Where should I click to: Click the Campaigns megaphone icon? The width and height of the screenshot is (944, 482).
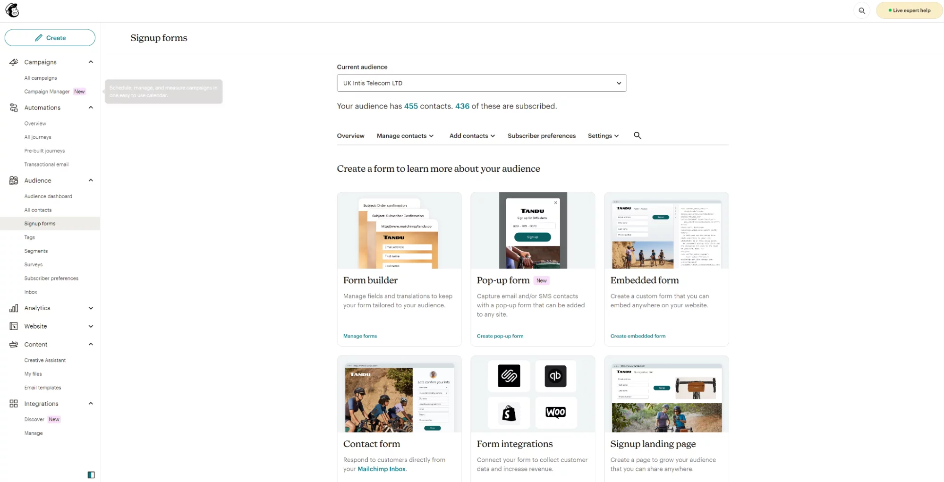coord(14,62)
